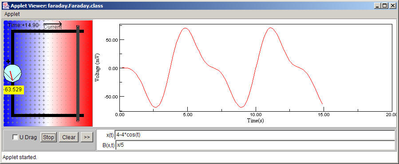This screenshot has width=399, height=164.
Task: Click the >> step forward button
Action: pyautogui.click(x=87, y=137)
